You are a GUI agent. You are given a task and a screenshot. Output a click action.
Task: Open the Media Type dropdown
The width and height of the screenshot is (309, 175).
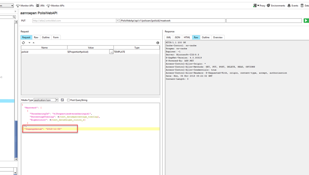pos(57,100)
